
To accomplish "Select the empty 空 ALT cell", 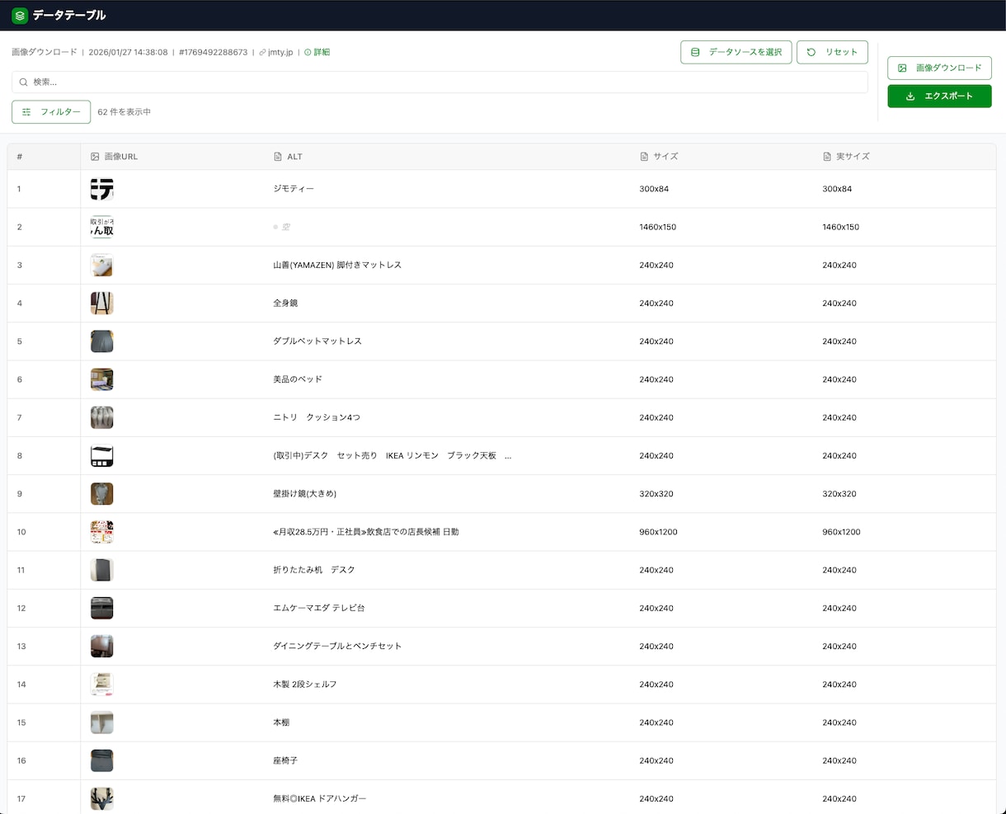I will click(282, 227).
